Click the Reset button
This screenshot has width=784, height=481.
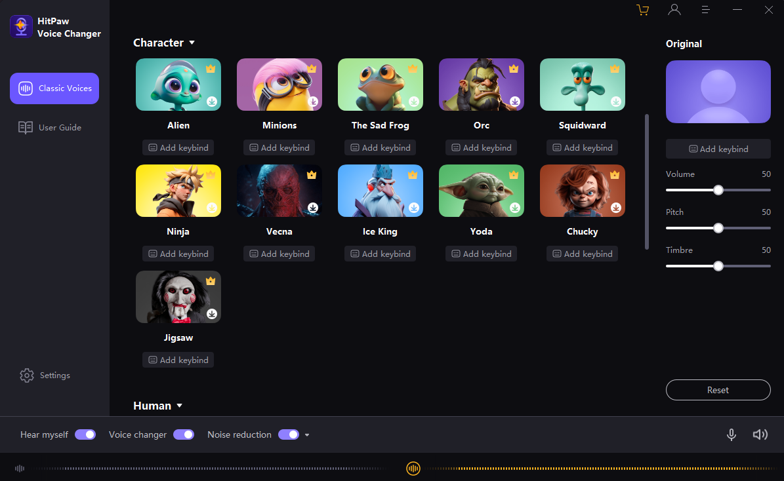(x=718, y=390)
